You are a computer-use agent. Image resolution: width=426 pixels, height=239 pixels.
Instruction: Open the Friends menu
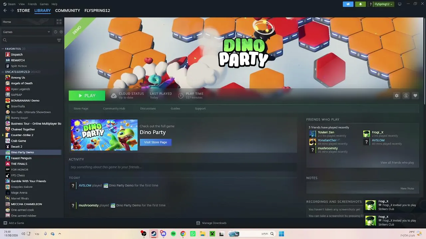click(32, 4)
